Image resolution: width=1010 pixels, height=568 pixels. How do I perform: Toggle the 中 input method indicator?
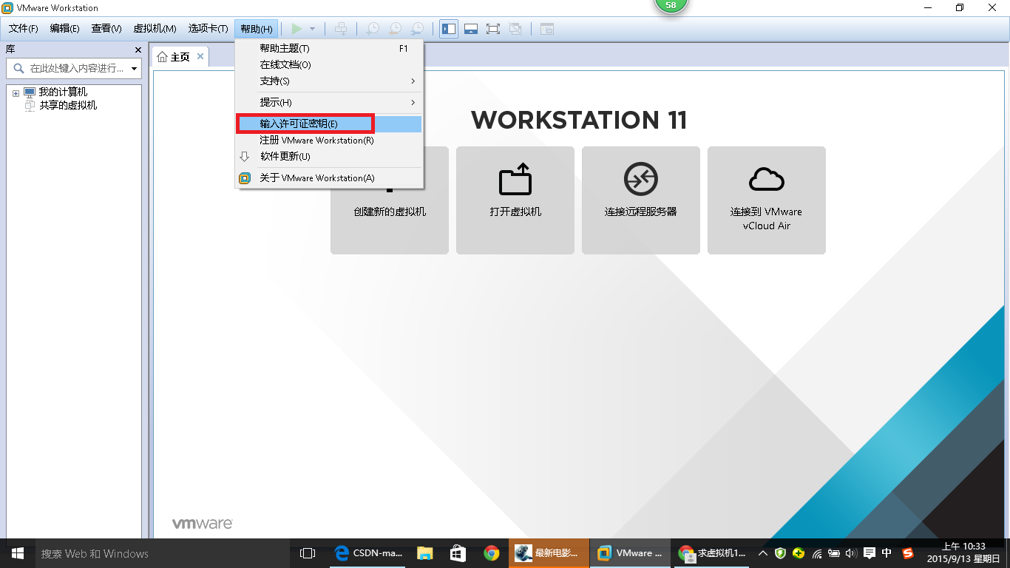click(x=887, y=553)
